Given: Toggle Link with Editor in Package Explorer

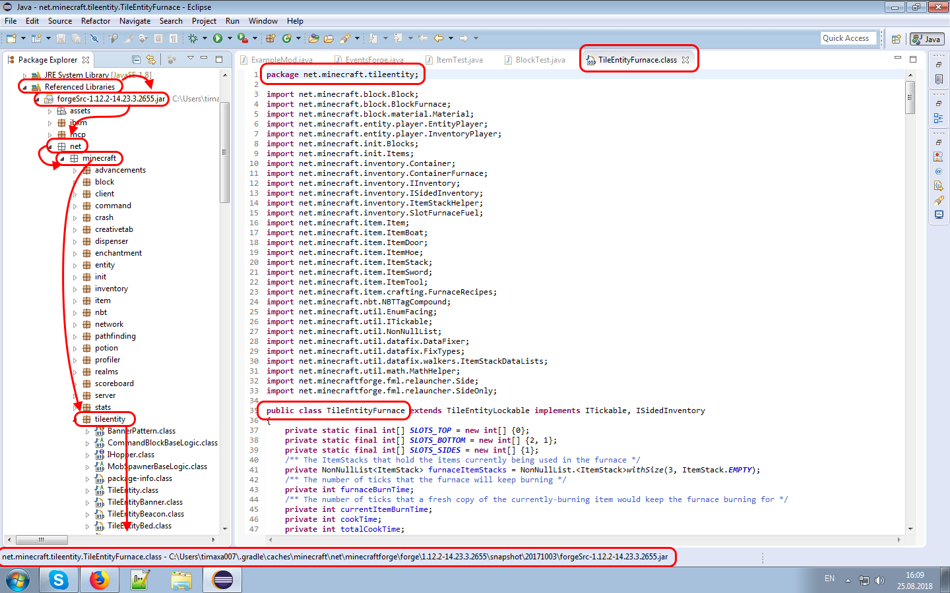Looking at the screenshot, I should click(150, 59).
